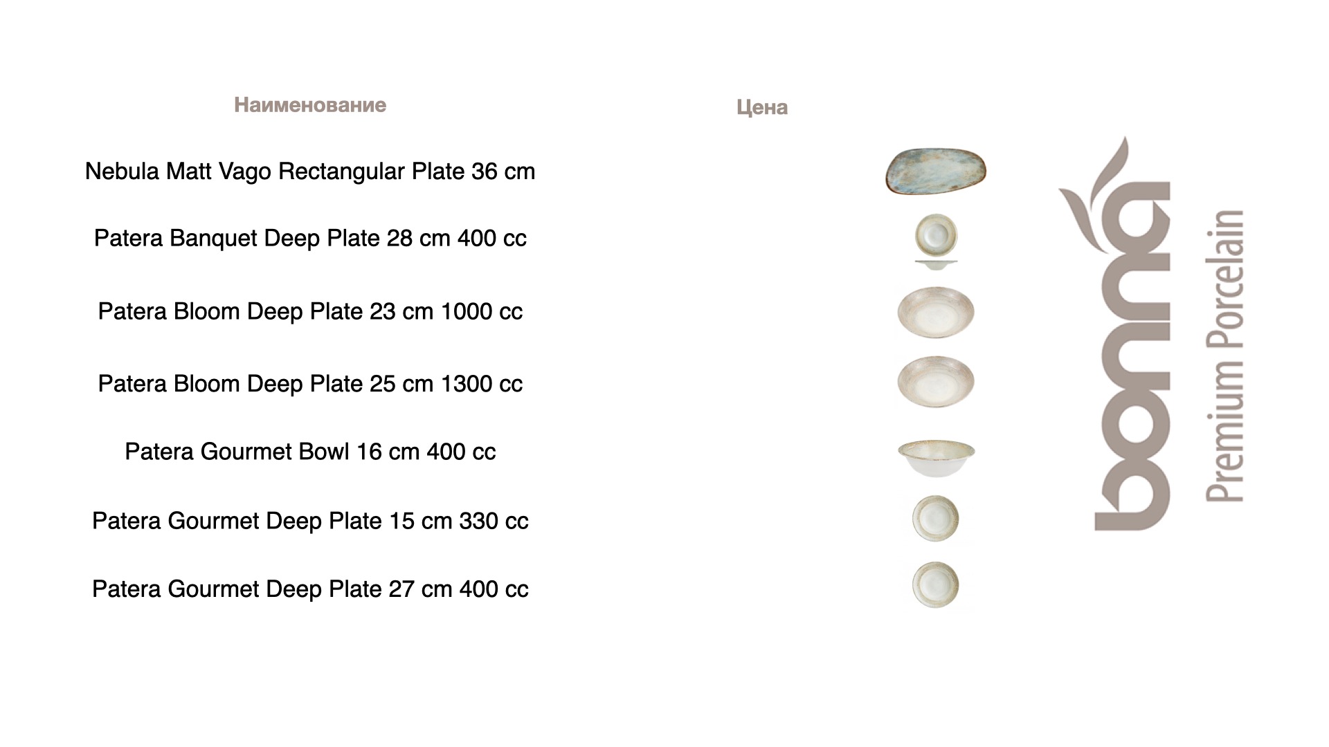Viewport: 1329px width, 747px height.
Task: Click the Patera Banquet Deep Plate image
Action: click(x=936, y=234)
